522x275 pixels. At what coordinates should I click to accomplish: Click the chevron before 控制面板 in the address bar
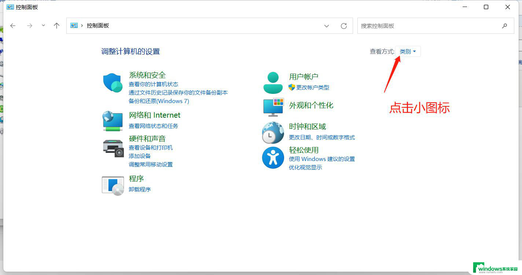[82, 26]
